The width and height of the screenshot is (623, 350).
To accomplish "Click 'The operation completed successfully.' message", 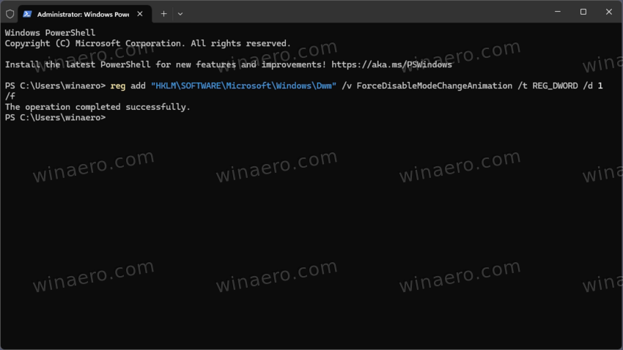I will pos(97,107).
